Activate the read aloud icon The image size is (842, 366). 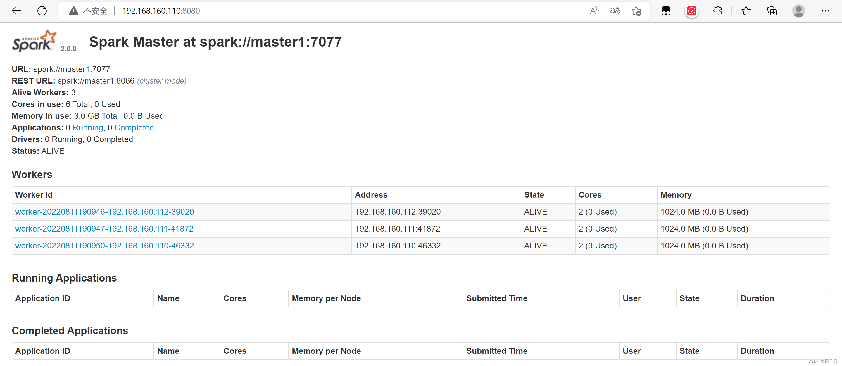point(594,11)
